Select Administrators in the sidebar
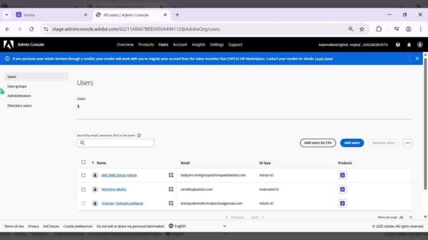Screen dimensions: 428x240 click(19, 96)
